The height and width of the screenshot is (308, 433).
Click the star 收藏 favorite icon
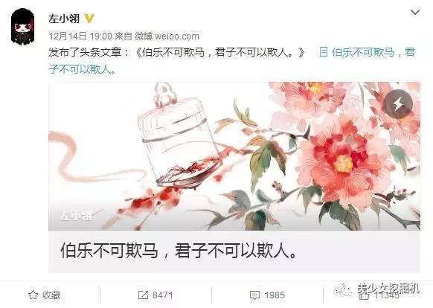click(x=33, y=295)
